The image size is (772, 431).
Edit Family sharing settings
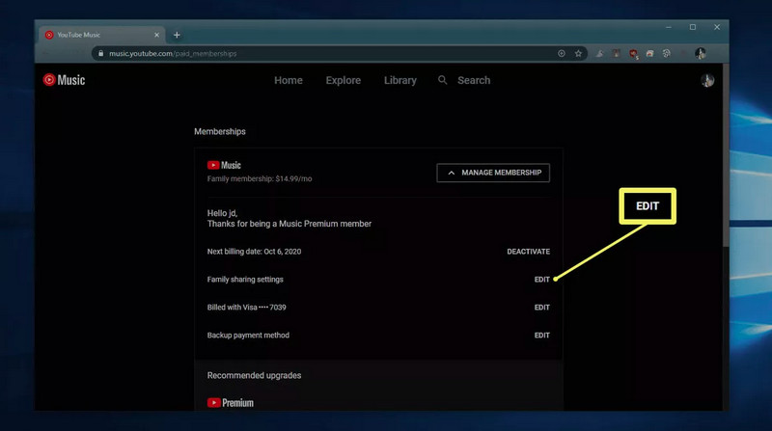click(541, 280)
